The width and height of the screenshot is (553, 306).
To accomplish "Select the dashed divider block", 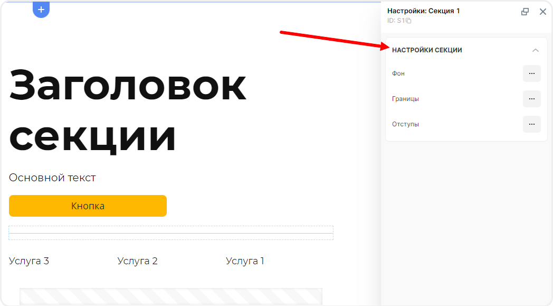I will tap(171, 233).
